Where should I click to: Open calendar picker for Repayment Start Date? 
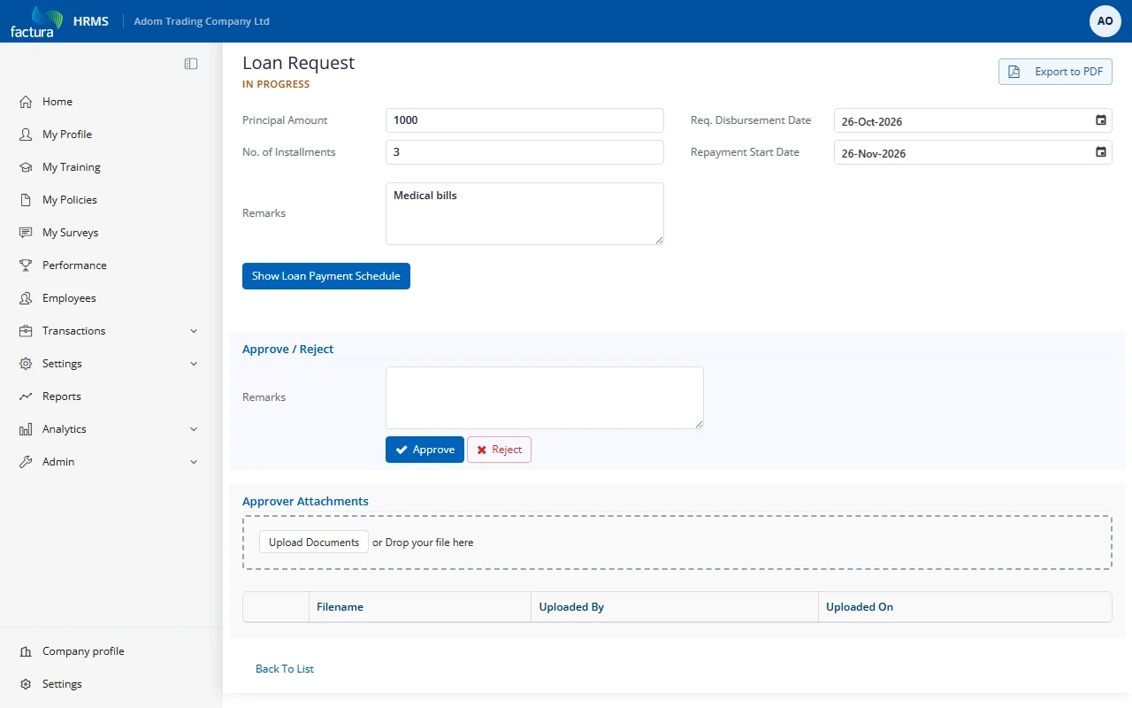click(1101, 152)
